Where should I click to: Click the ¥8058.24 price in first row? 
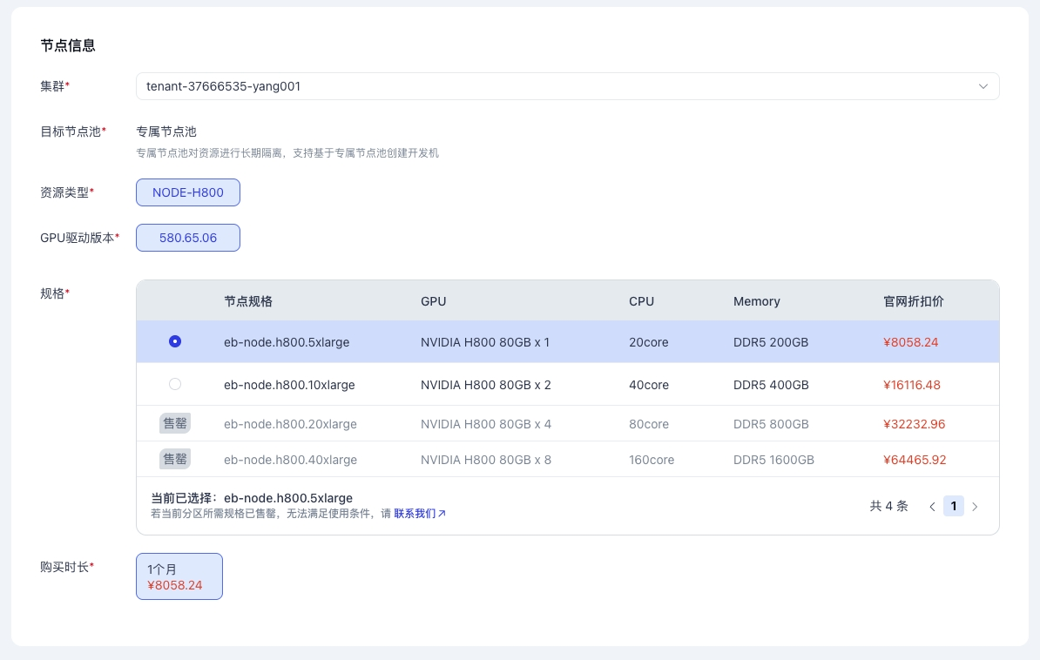[910, 342]
